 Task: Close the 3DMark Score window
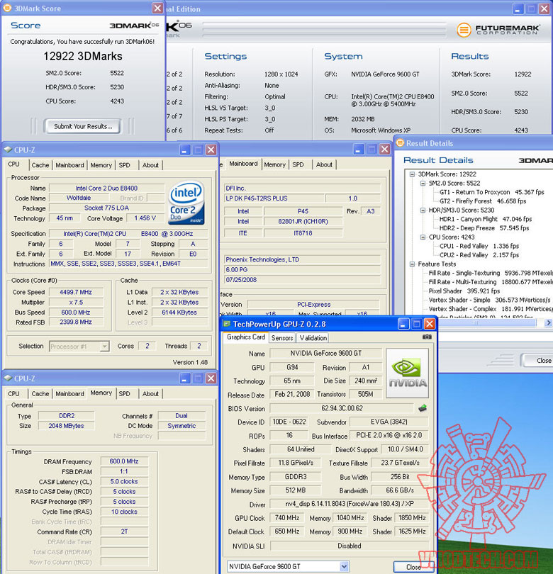(157, 8)
